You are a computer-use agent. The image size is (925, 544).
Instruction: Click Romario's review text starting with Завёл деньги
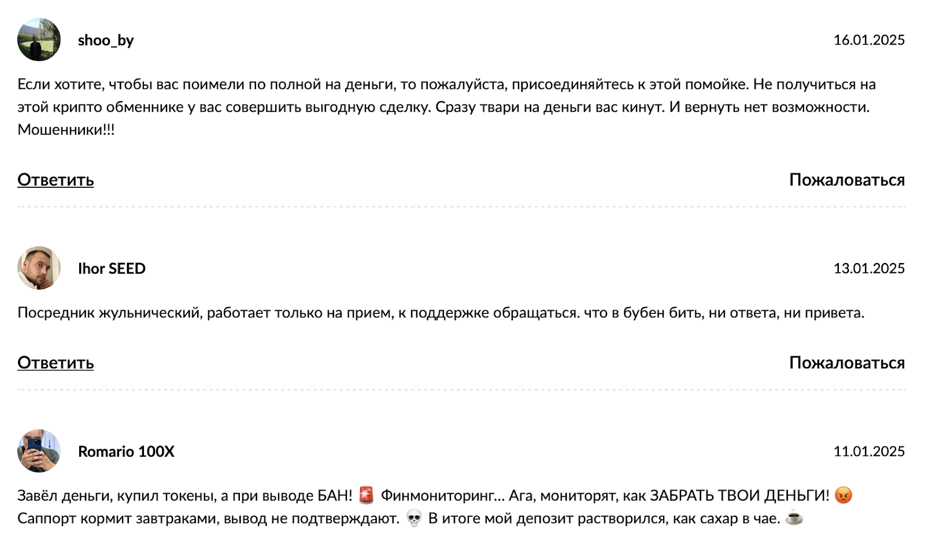point(185,496)
